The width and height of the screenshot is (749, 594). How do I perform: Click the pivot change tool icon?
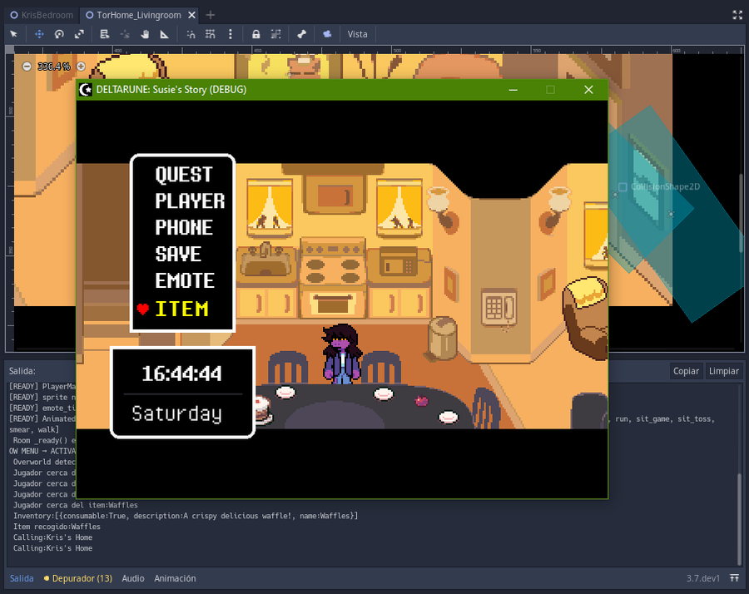[125, 34]
